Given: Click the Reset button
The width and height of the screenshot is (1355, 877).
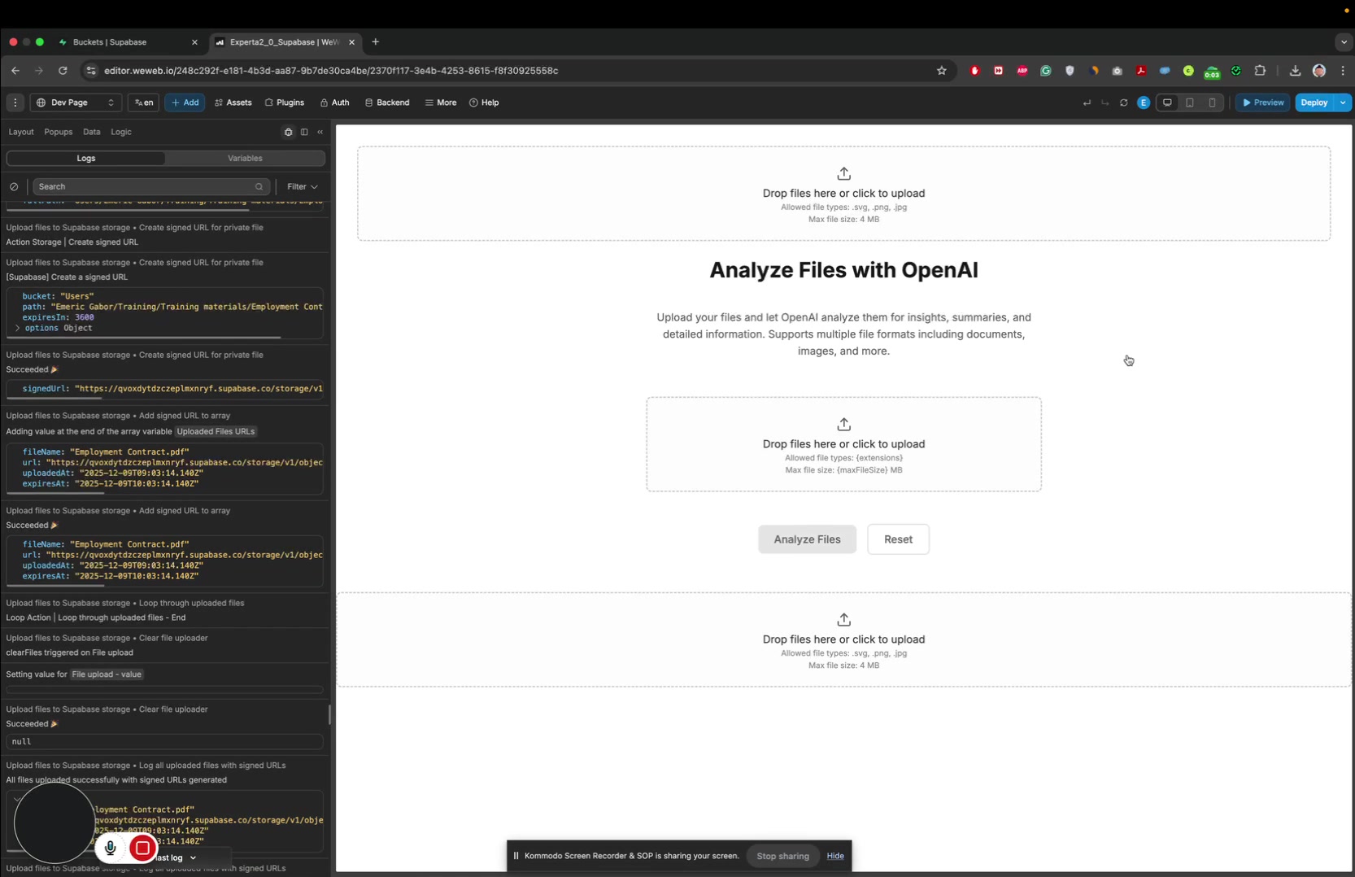Looking at the screenshot, I should tap(898, 539).
